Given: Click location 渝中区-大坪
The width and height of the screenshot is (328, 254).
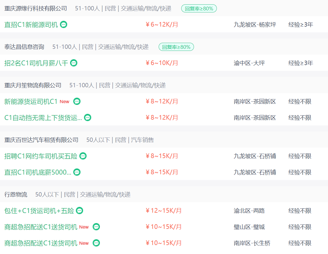Looking at the screenshot, I should pyautogui.click(x=249, y=63).
